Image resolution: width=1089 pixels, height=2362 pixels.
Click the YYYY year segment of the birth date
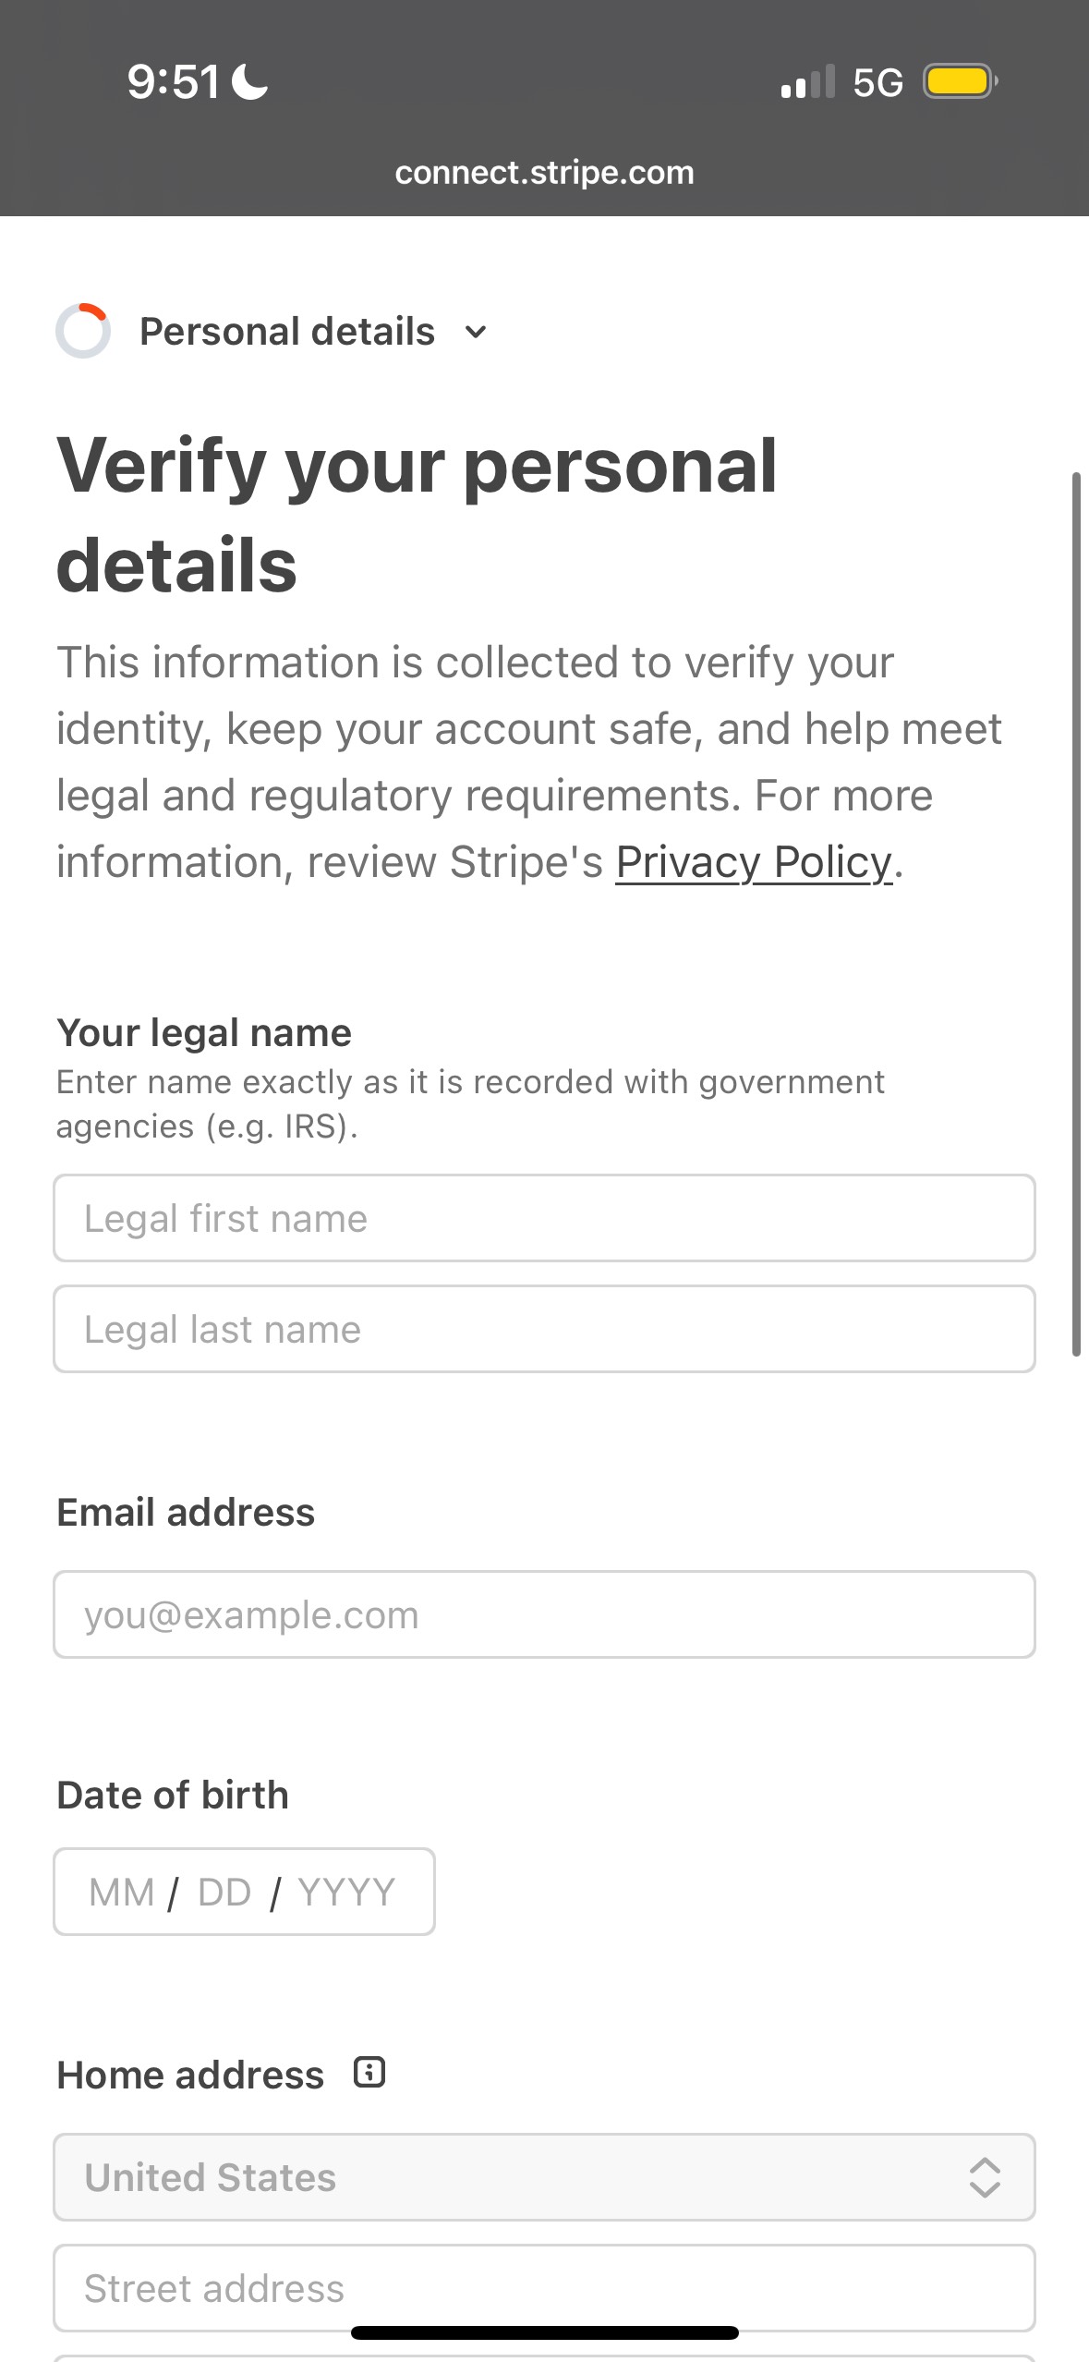pos(346,1892)
